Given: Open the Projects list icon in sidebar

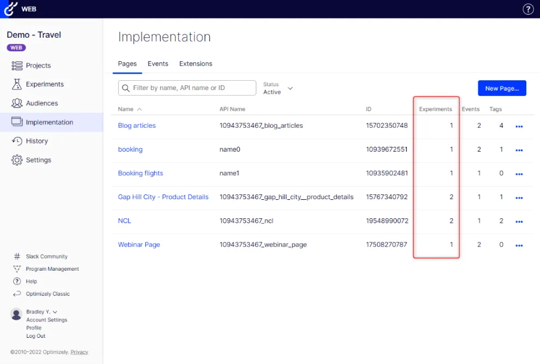Looking at the screenshot, I should 17,65.
